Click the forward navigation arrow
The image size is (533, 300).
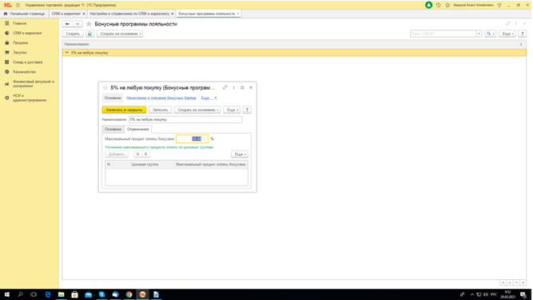click(78, 24)
